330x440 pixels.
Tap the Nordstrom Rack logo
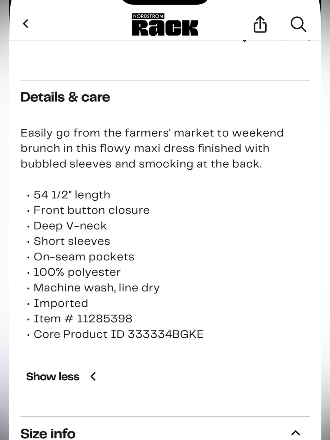pyautogui.click(x=165, y=24)
